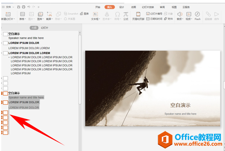225x151 pixels.
Task: Click the 图片 picture icon
Action: pyautogui.click(x=31, y=14)
